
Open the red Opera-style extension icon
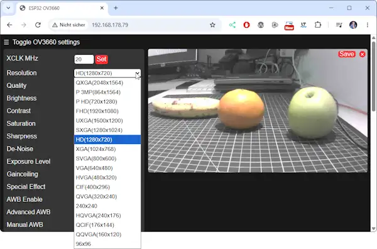click(x=246, y=25)
